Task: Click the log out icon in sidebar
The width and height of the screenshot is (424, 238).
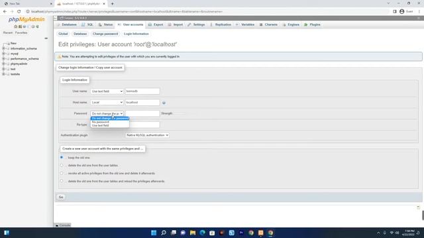Action: [x=20, y=26]
